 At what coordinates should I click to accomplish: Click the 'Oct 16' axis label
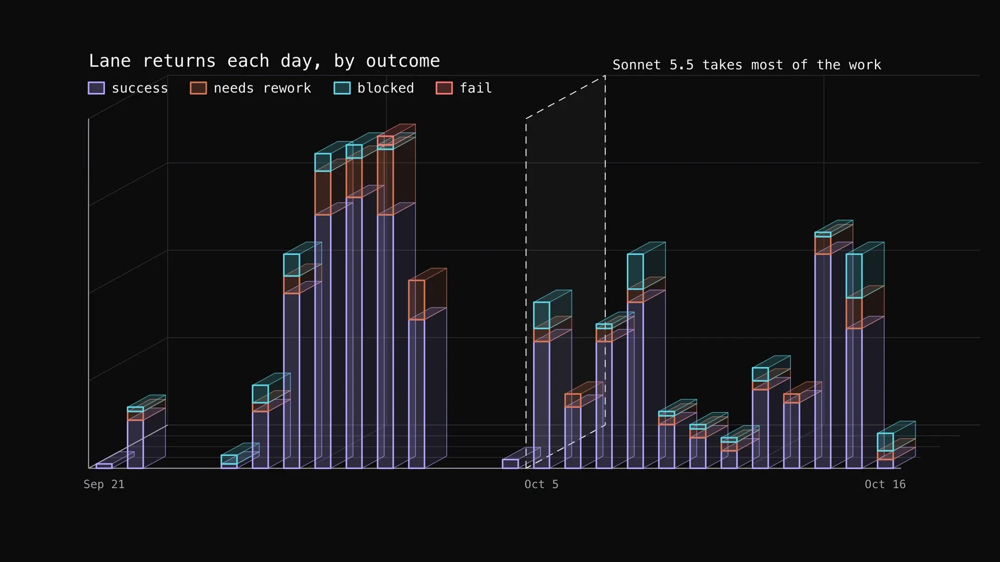click(x=885, y=484)
